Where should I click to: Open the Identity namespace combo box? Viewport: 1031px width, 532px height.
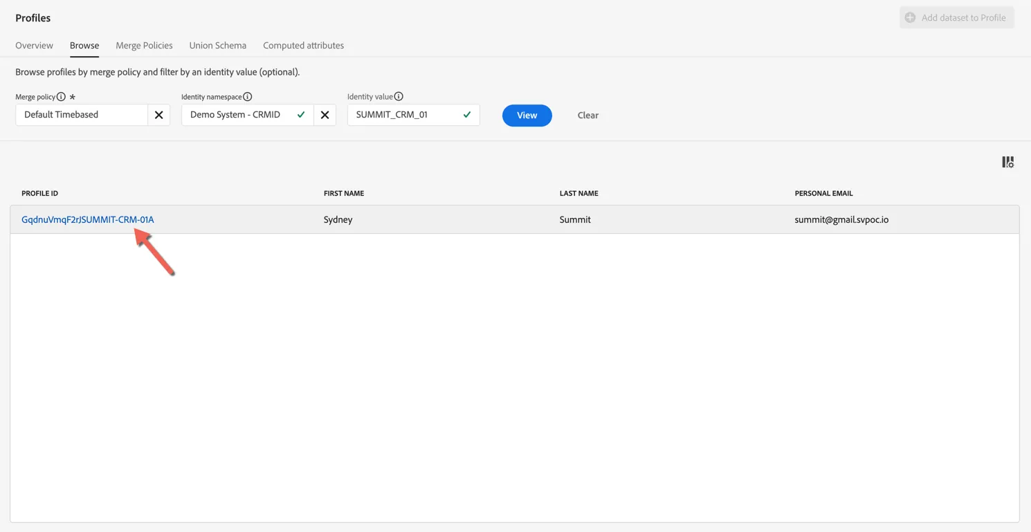pos(248,115)
